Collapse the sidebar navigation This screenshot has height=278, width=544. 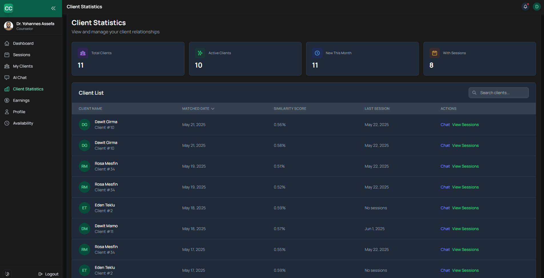point(53,8)
